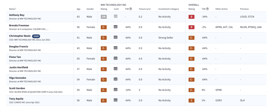Open Fiona Tan's card table icon
271x107 pixels.
click(115, 58)
